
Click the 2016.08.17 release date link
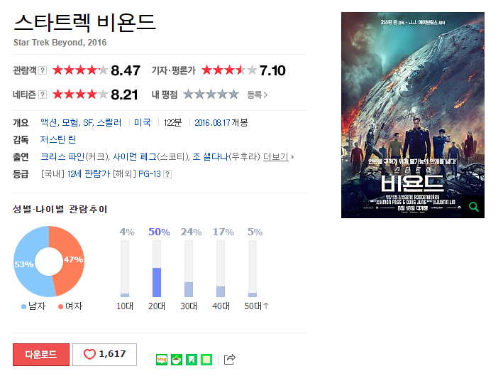(212, 123)
